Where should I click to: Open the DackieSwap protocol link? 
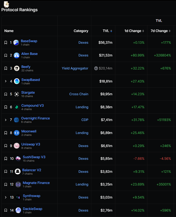point(32,209)
